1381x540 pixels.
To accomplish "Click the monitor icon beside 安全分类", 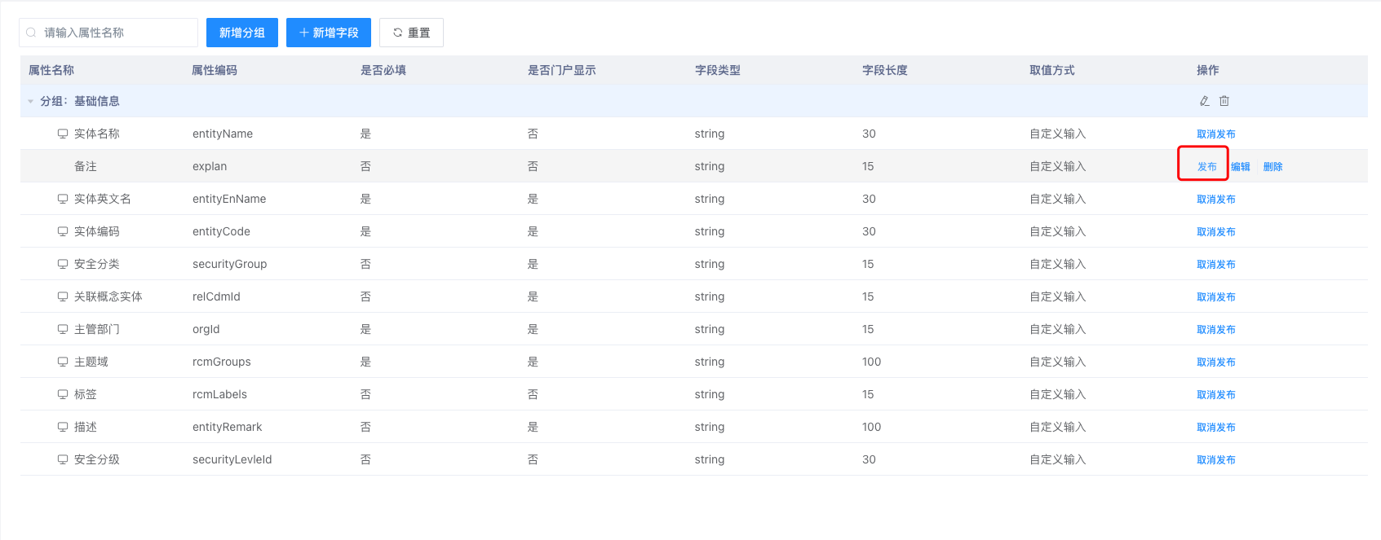I will [x=63, y=264].
